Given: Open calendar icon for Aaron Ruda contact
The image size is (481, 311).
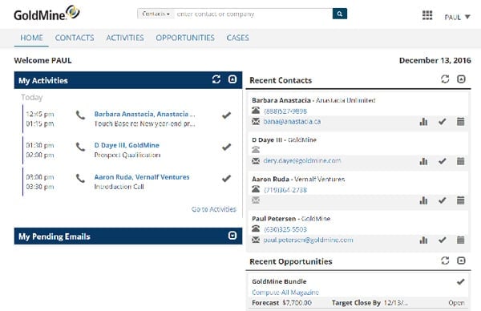Looking at the screenshot, I should click(x=460, y=200).
